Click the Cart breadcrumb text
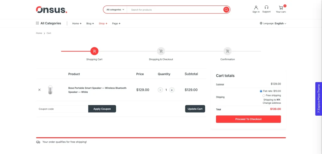The width and height of the screenshot is (322, 154). [49, 33]
